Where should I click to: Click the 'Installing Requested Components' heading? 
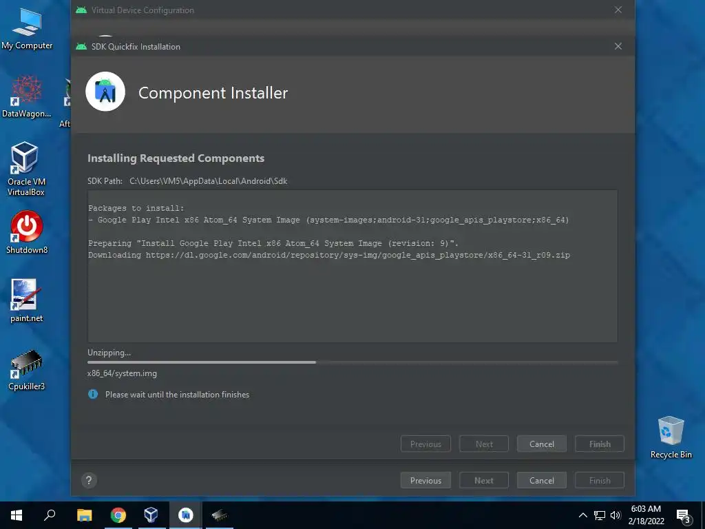point(176,158)
